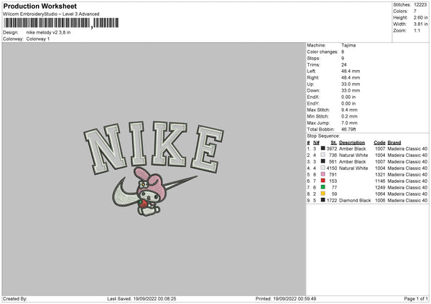Select the Diamond Black swatch in stop 9

pos(323,200)
